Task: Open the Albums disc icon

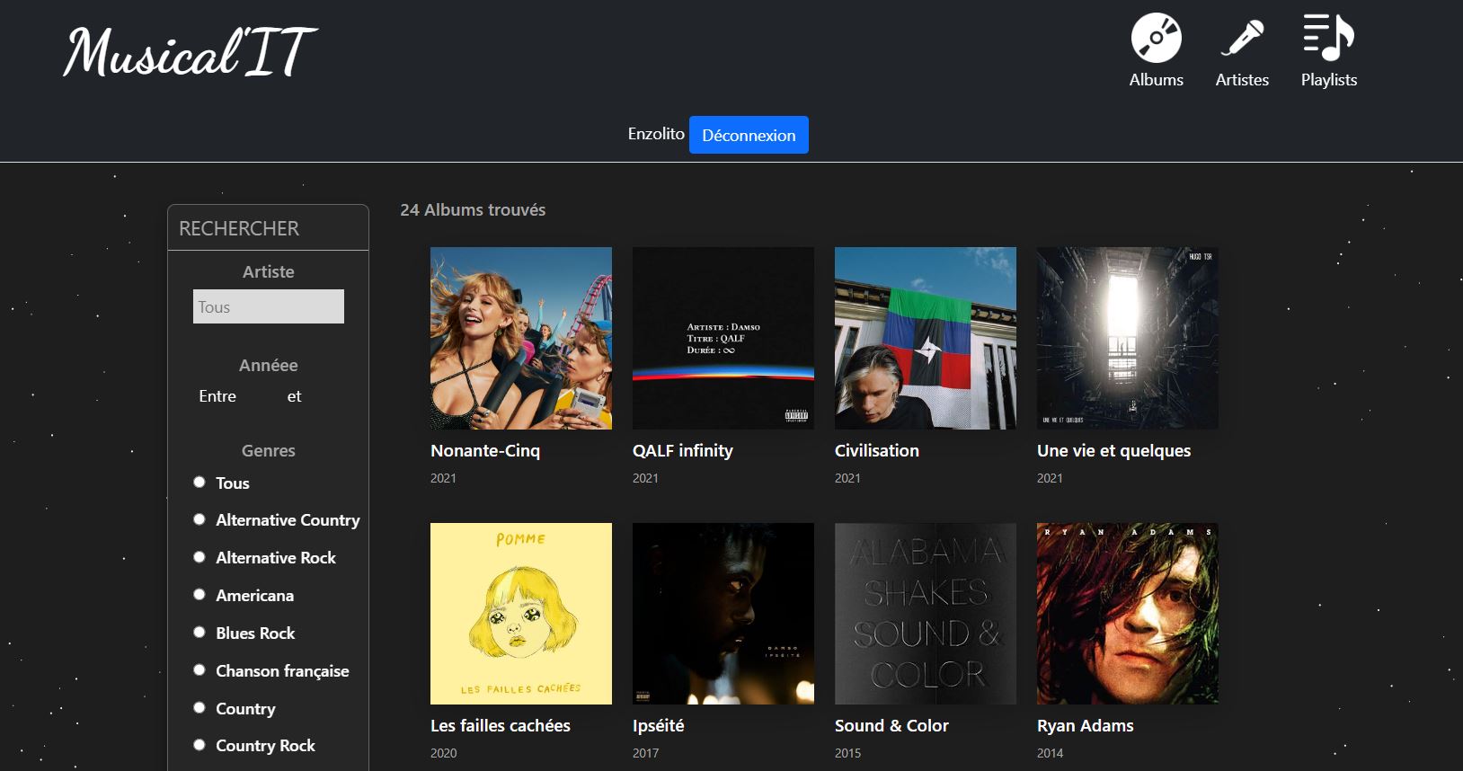Action: (x=1156, y=38)
